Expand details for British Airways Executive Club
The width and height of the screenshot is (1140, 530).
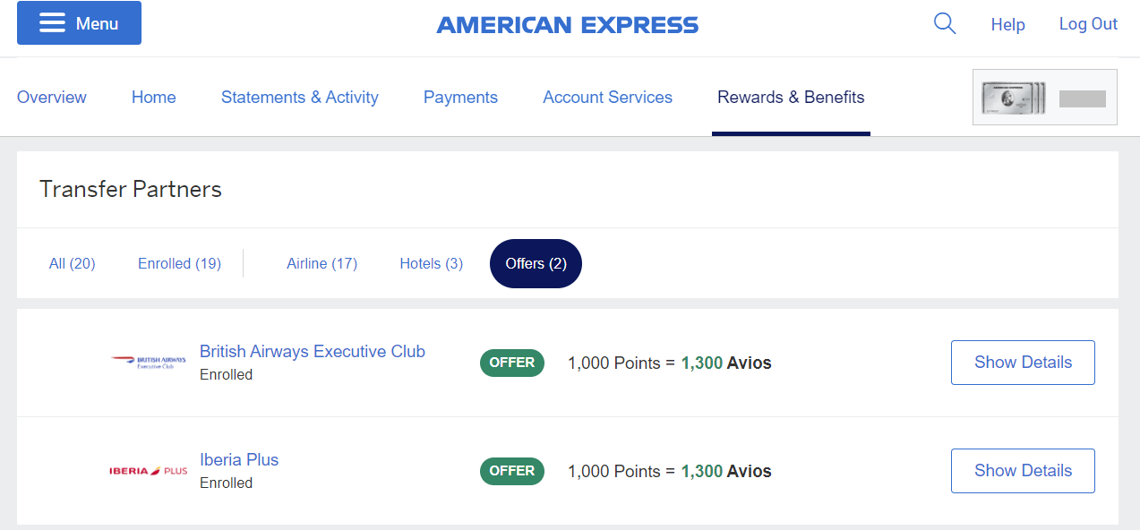pyautogui.click(x=1022, y=362)
